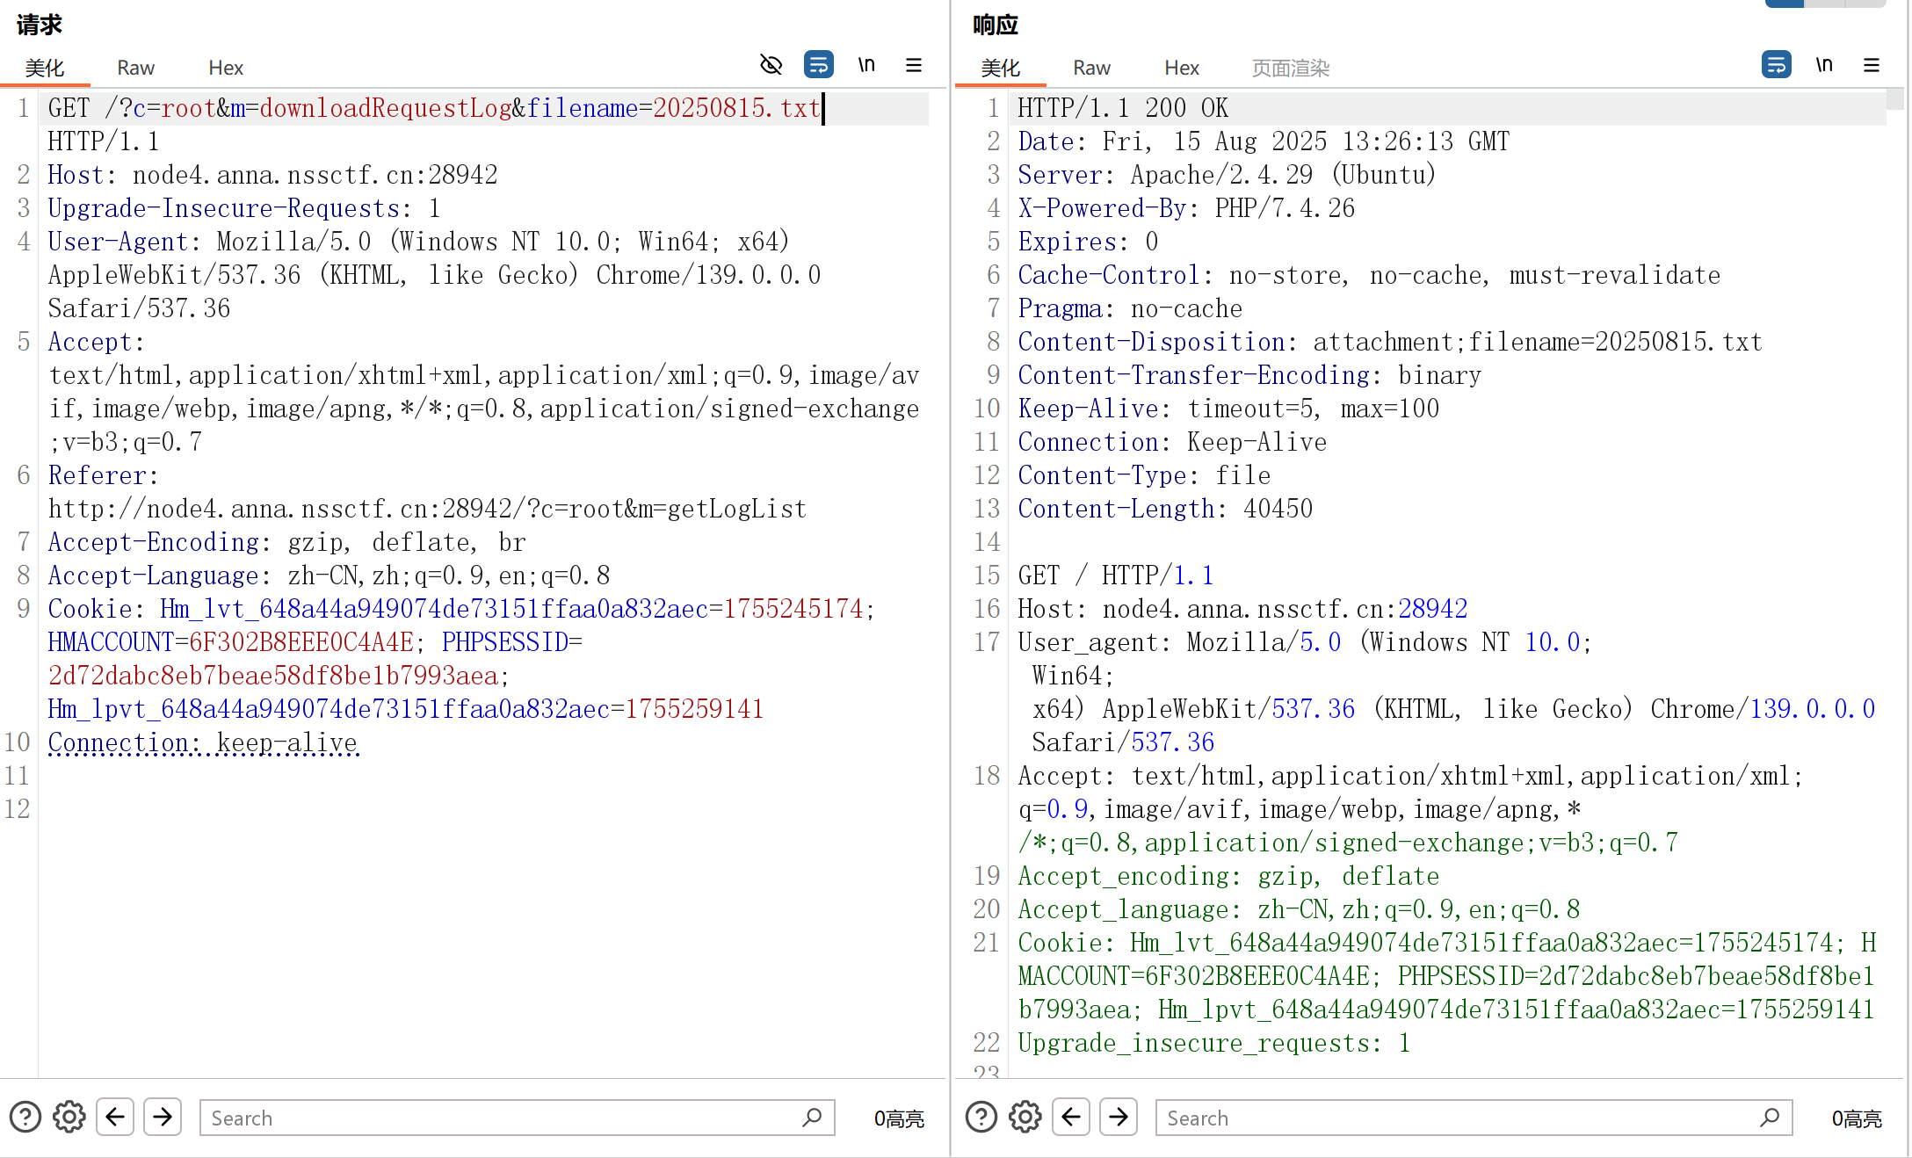Open the response 页面渲染 tab

(x=1291, y=68)
